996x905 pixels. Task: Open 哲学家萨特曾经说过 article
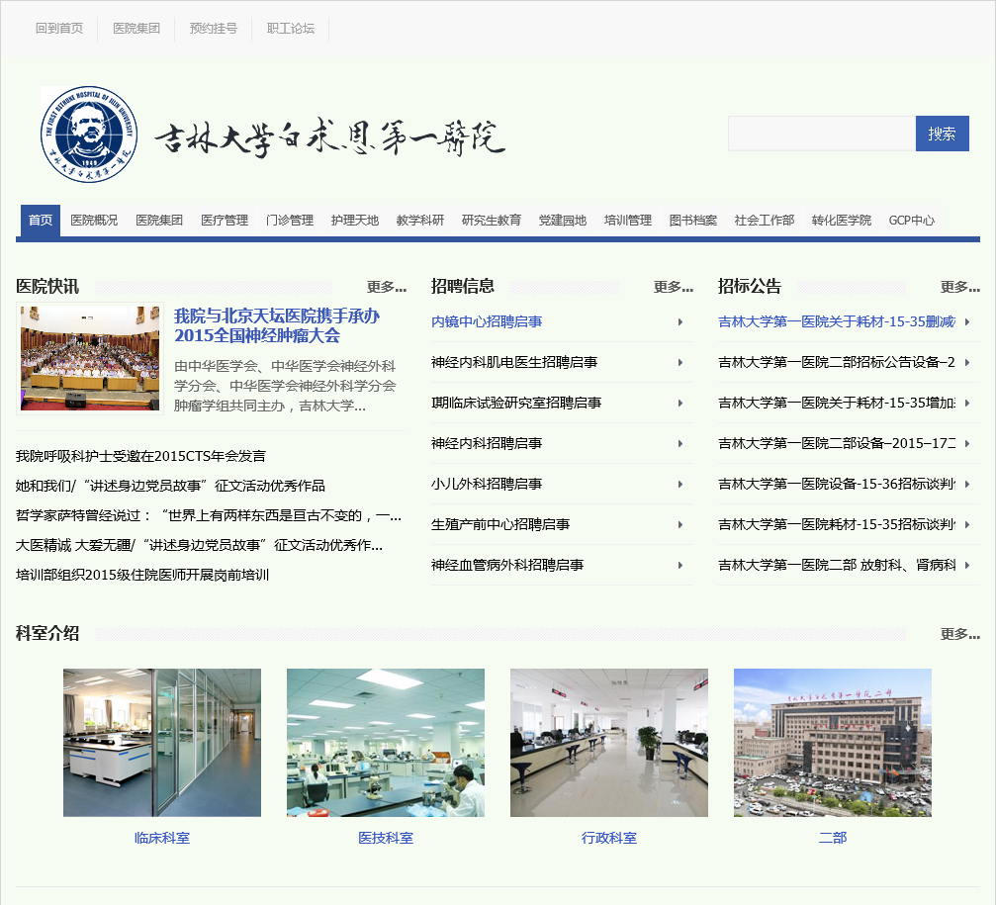(x=209, y=515)
